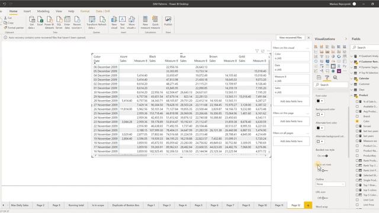379x213 pixels.
Task: Click the Format painter tool
Action: click(x=14, y=28)
